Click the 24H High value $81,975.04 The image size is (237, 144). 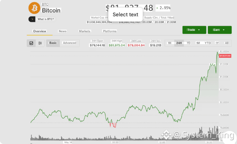pyautogui.click(x=117, y=45)
